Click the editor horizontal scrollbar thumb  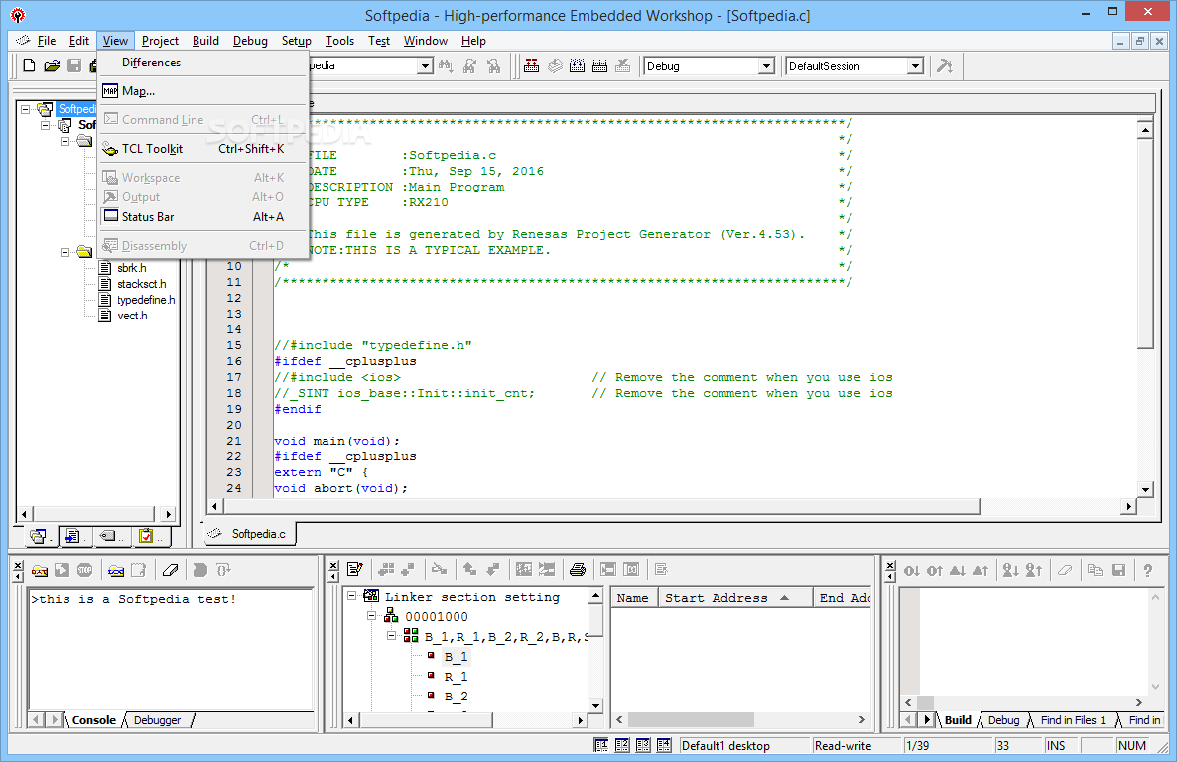pyautogui.click(x=601, y=507)
